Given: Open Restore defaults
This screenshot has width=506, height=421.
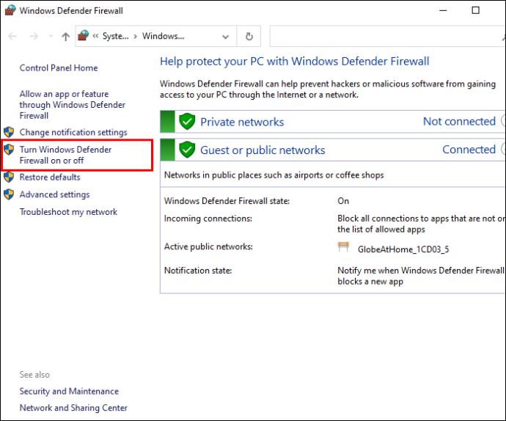Looking at the screenshot, I should click(50, 177).
